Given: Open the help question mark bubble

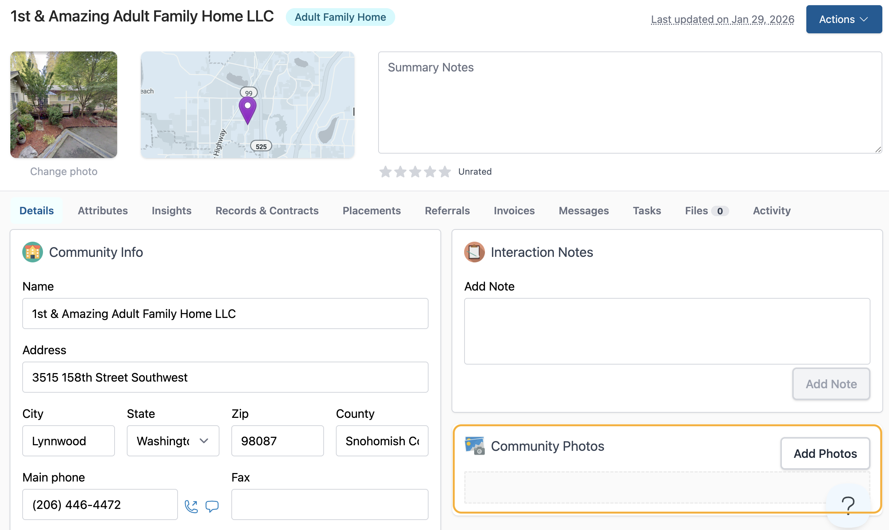Looking at the screenshot, I should [x=848, y=505].
